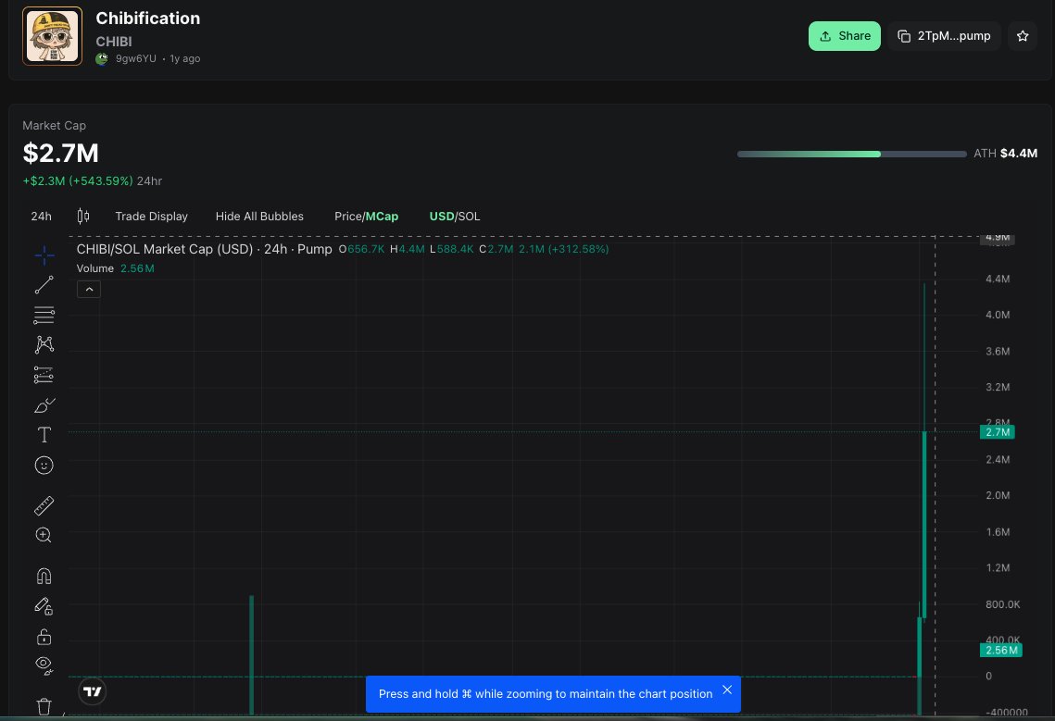Click the 4.4M price axis tick

[998, 279]
